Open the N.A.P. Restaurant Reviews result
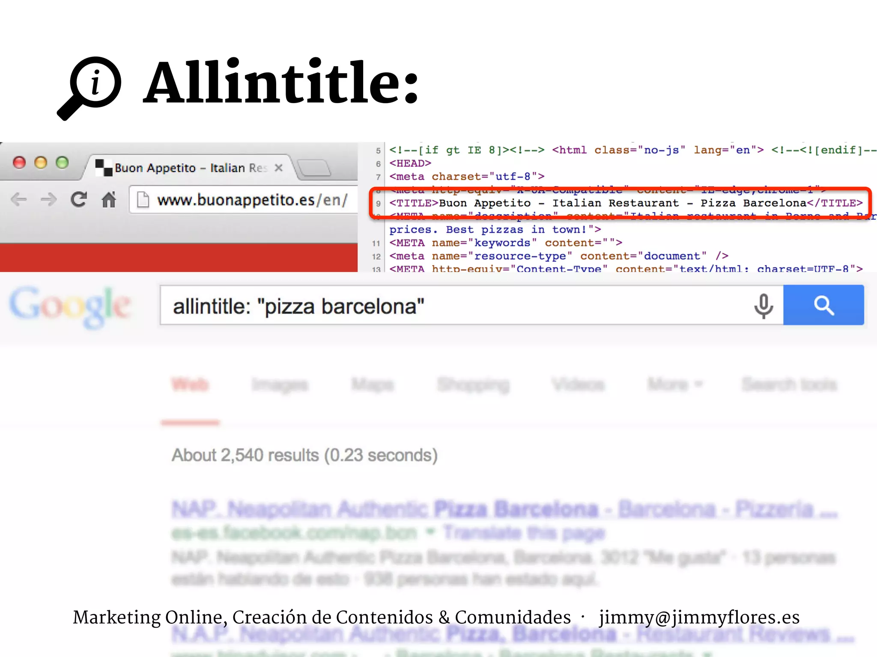The image size is (877, 657). 513,633
